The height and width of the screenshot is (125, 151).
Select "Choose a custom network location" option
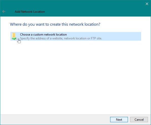click(x=76, y=36)
